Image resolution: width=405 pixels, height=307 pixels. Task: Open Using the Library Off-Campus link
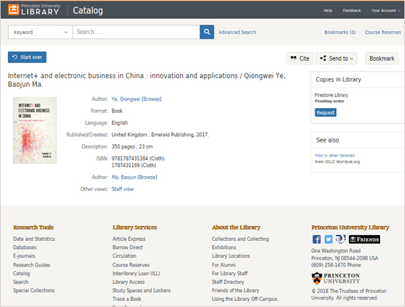pyautogui.click(x=244, y=299)
